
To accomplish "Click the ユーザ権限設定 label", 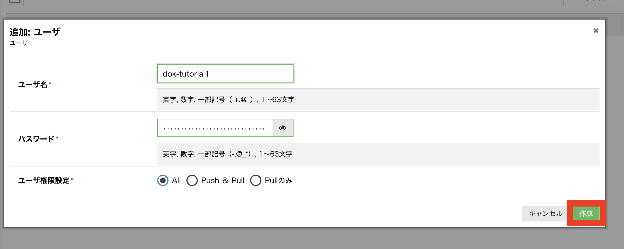I will coord(44,181).
